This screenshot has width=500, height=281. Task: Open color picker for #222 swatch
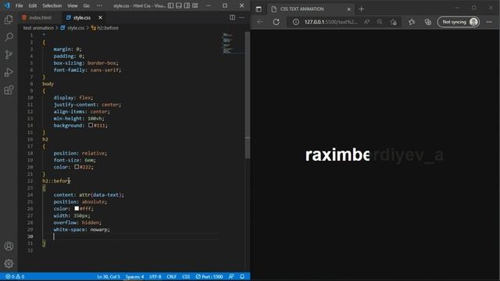coord(77,166)
